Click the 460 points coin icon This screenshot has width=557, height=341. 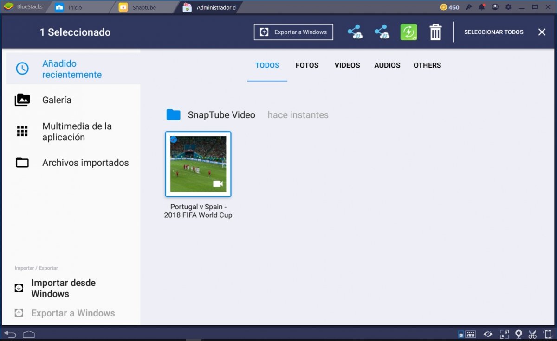pos(443,7)
